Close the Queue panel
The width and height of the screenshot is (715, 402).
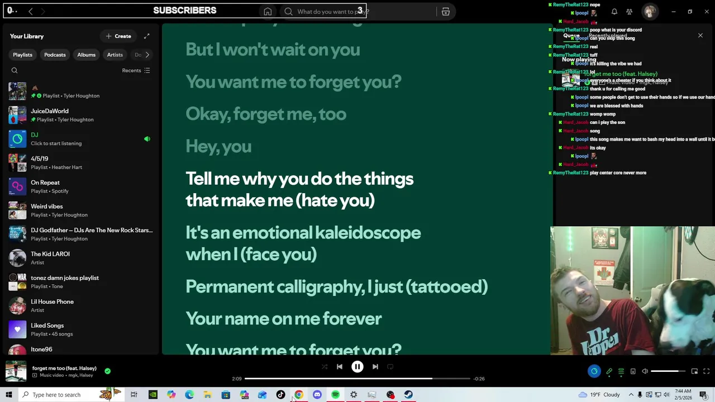pos(700,36)
